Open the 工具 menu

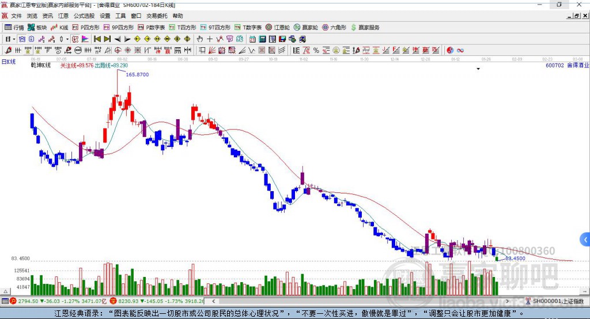pyautogui.click(x=120, y=16)
